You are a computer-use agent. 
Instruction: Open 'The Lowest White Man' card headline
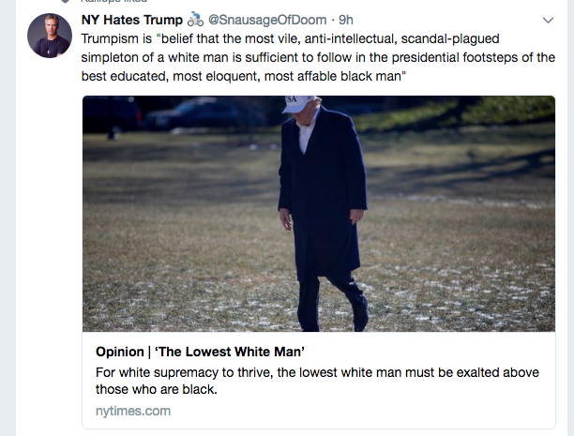(x=200, y=352)
